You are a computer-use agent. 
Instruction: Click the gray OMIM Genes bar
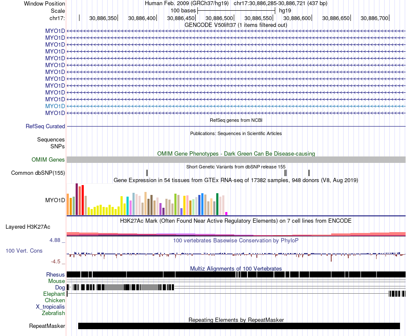coord(236,159)
